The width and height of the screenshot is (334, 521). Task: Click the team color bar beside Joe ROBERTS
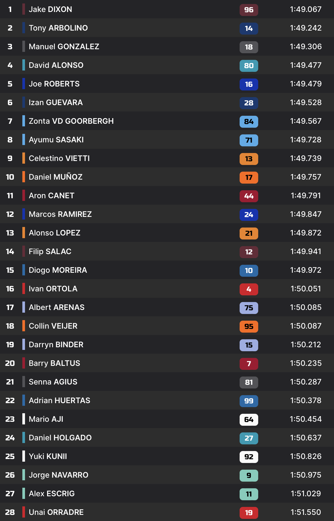(24, 84)
